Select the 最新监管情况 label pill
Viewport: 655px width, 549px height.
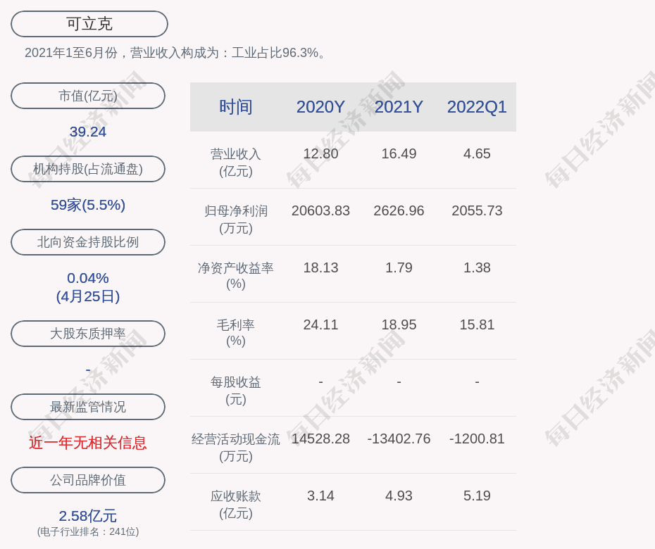tap(88, 406)
